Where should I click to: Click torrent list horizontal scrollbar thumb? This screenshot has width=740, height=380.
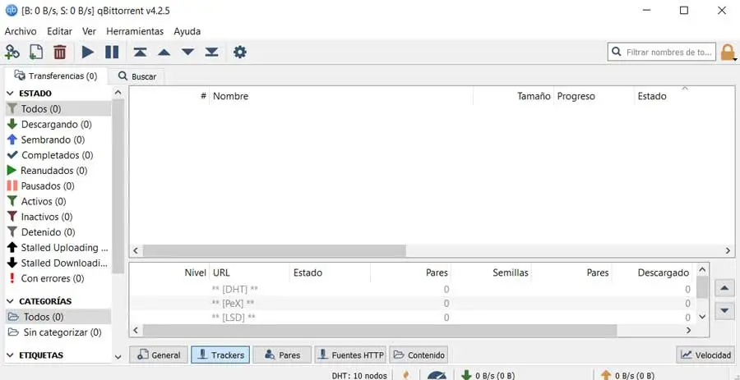[274, 251]
